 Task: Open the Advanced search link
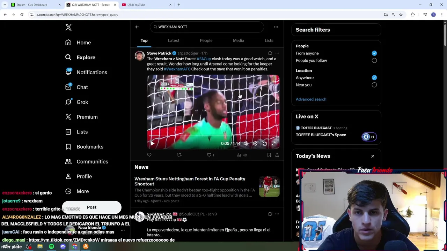[x=311, y=99]
